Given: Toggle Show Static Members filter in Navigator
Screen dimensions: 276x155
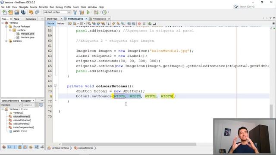Looking at the screenshot, I should pyautogui.click(x=15, y=147).
